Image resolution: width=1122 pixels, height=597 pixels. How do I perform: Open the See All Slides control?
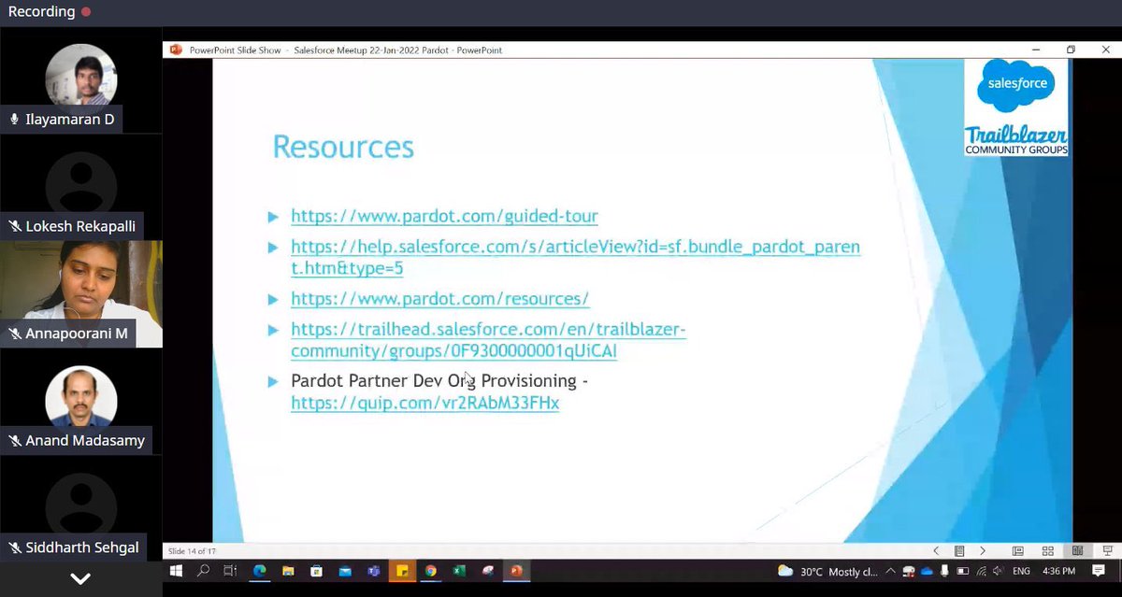point(959,551)
